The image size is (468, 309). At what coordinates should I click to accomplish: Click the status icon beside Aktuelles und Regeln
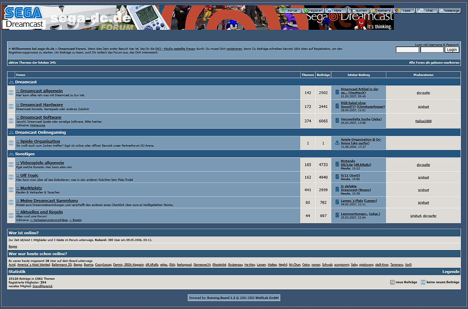pos(11,216)
